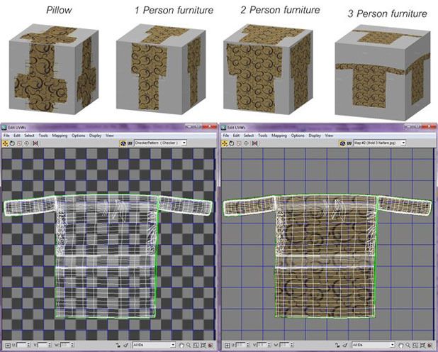
Task: Select Scale tool in left Edit UVWs window
Action: [19, 143]
